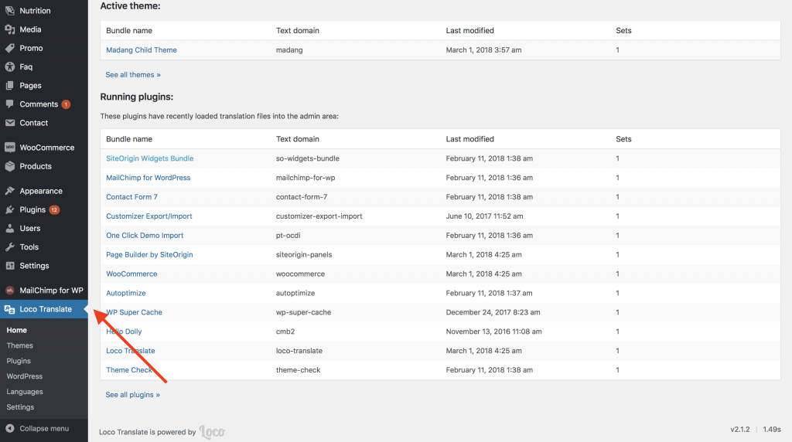Open the WP Super Cache bundle
Screen dimensions: 792x442
point(135,312)
